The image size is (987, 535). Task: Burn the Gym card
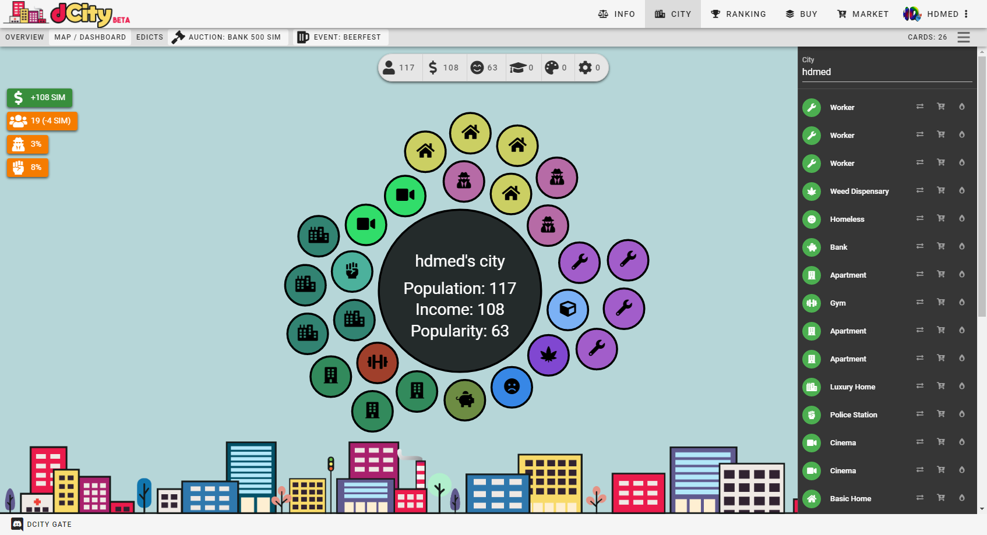(x=962, y=302)
